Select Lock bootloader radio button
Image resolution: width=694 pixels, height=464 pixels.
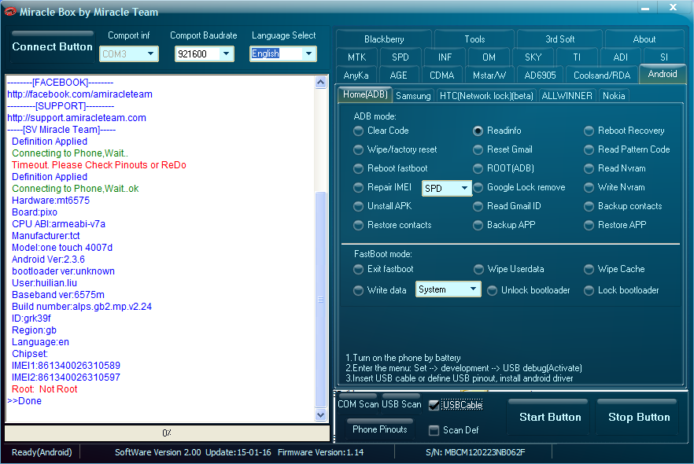(589, 291)
